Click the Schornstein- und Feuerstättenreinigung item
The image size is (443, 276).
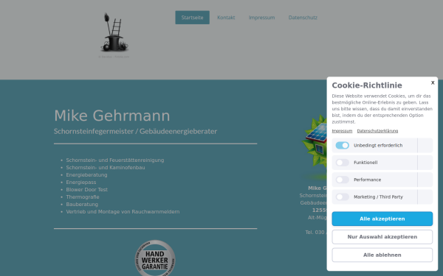(x=115, y=160)
